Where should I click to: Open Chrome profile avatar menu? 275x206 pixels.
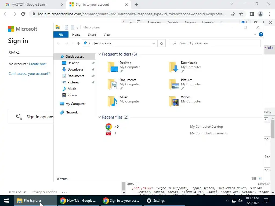coord(260,14)
